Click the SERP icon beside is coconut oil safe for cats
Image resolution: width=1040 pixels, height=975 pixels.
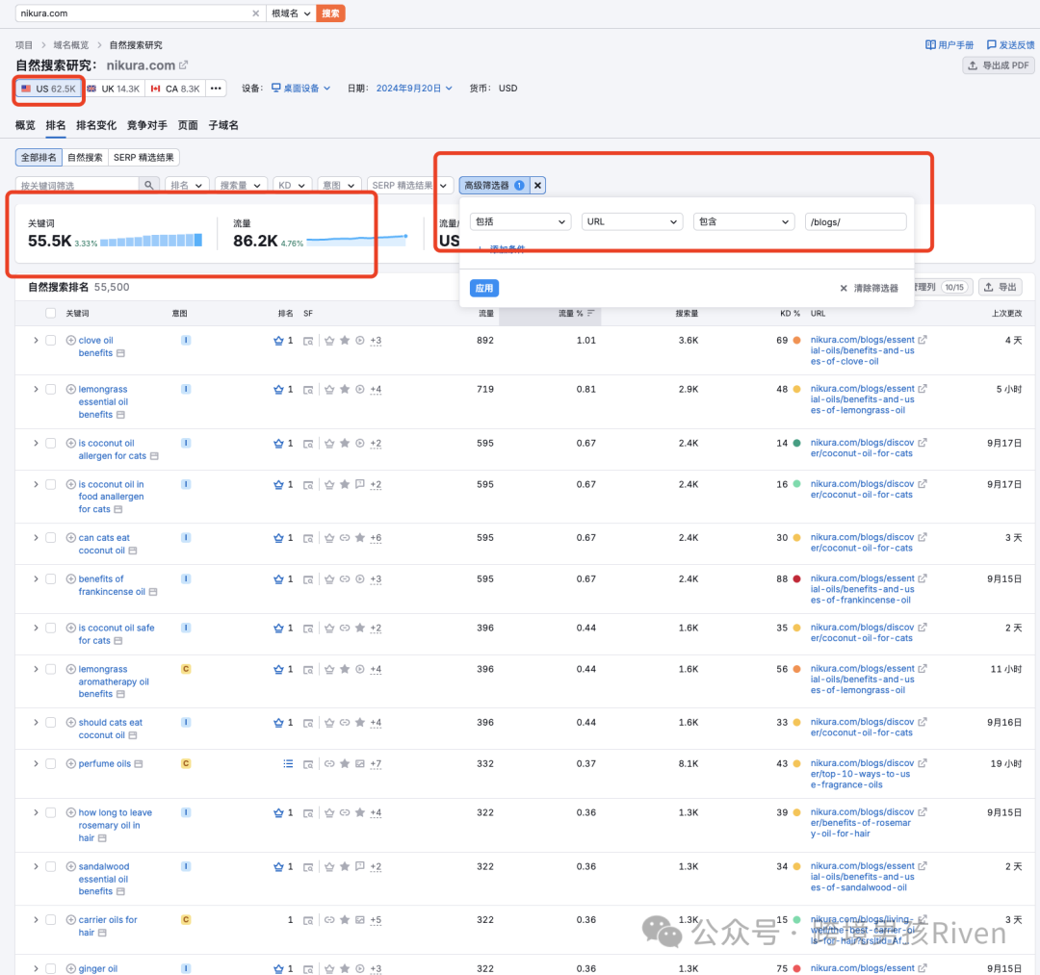click(x=118, y=641)
